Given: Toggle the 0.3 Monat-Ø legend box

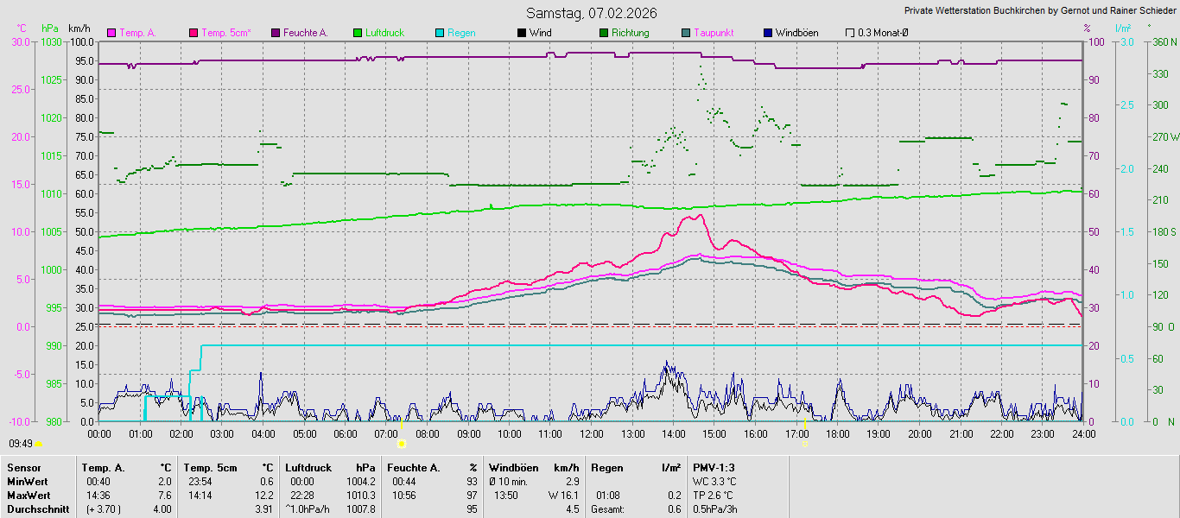Looking at the screenshot, I should 850,33.
